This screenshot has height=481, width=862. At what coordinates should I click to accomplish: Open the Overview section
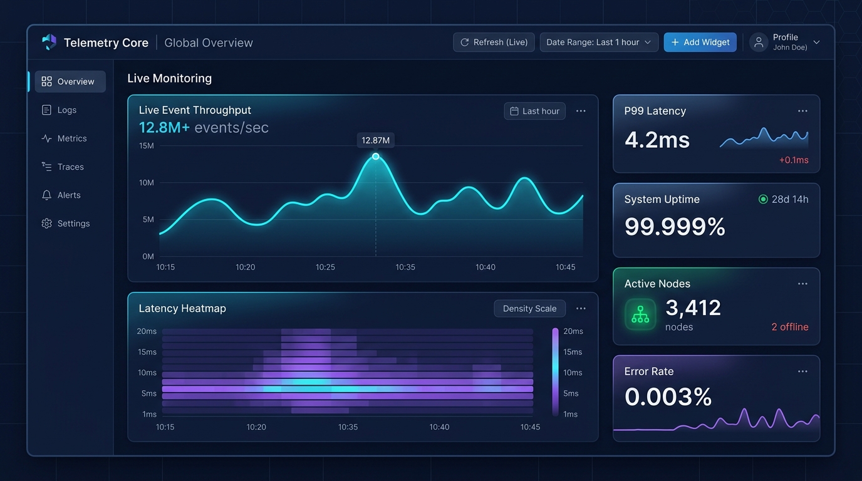70,81
